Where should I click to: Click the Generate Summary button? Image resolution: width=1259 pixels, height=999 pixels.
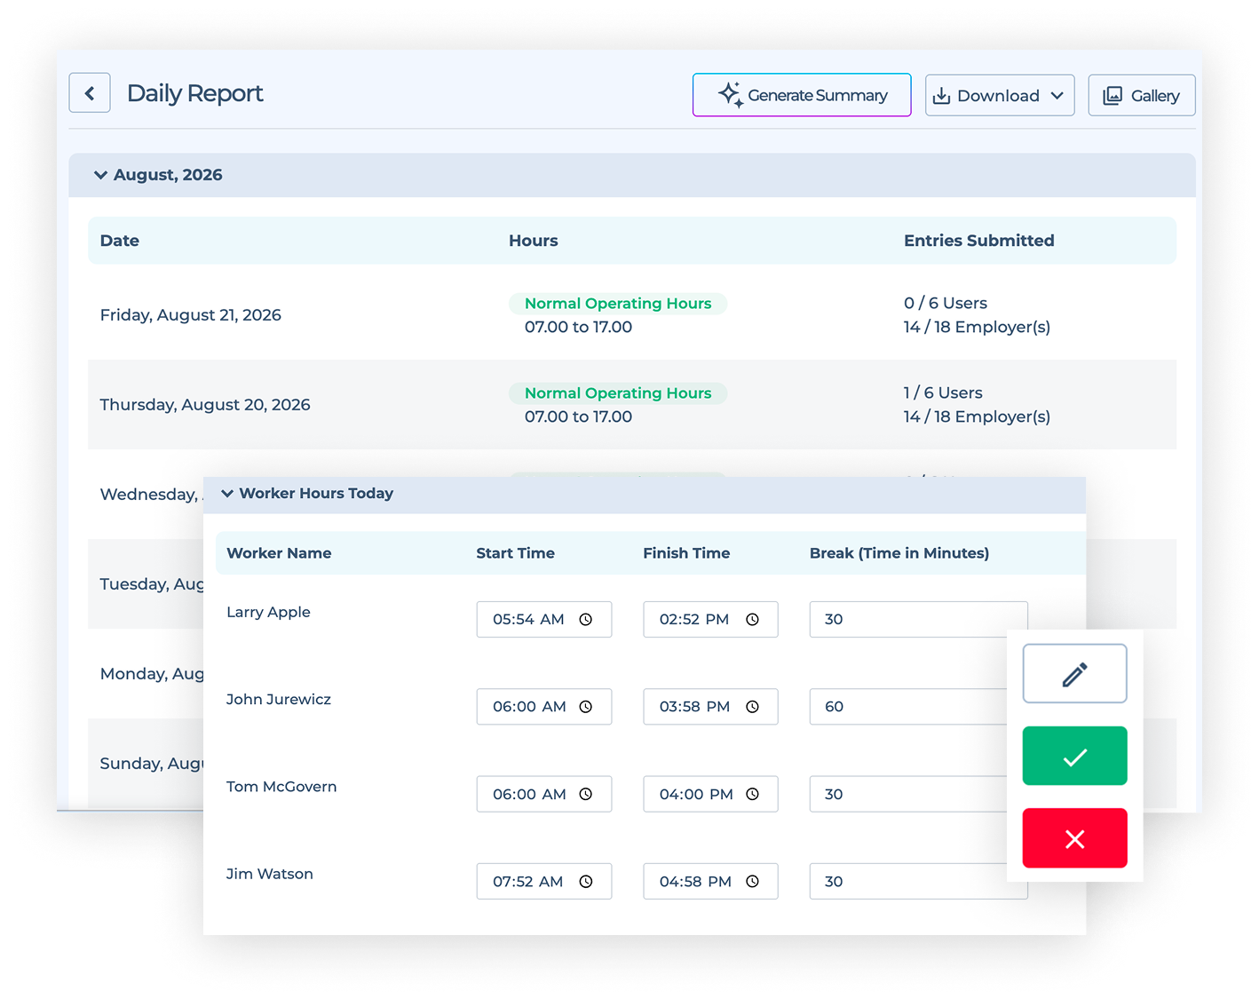click(x=802, y=95)
